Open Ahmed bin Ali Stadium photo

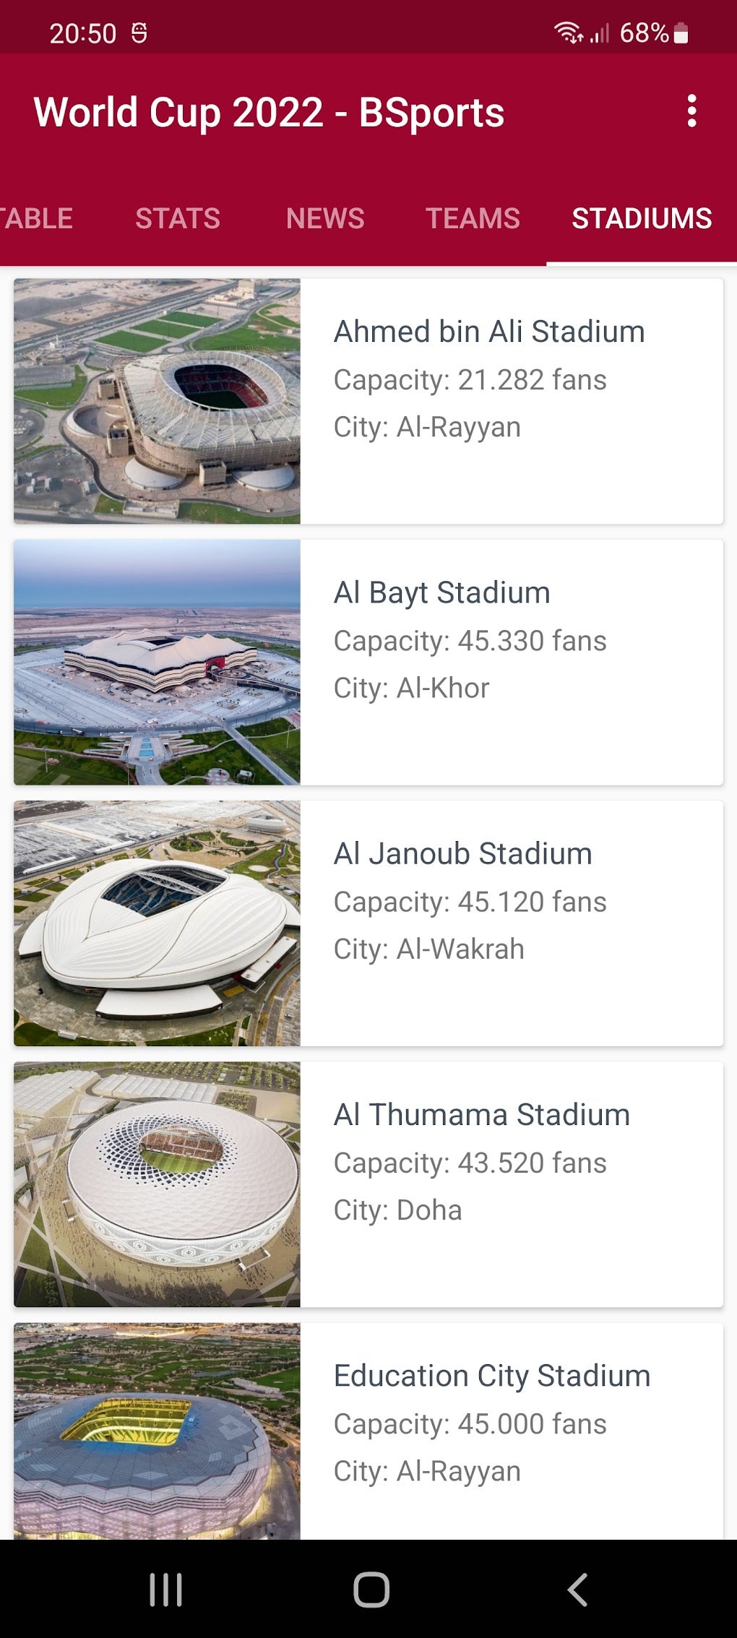[x=157, y=401]
